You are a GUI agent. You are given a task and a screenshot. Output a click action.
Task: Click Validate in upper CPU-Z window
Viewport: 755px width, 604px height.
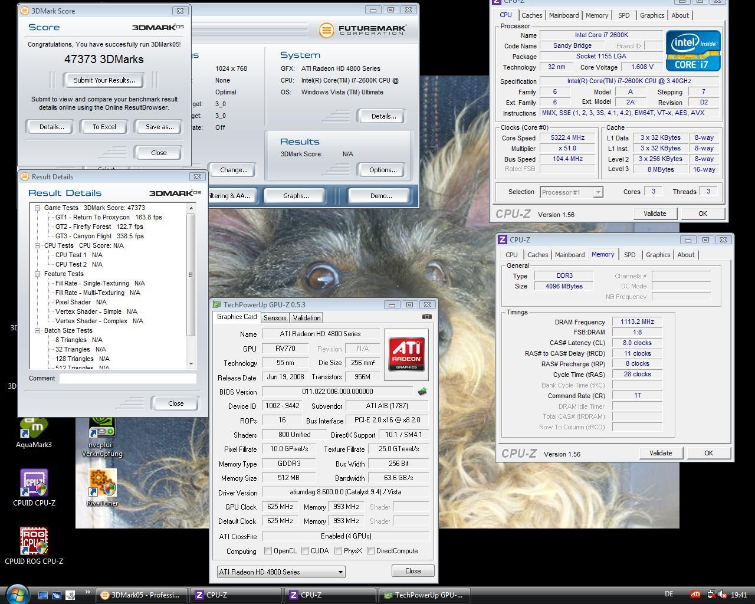655,214
